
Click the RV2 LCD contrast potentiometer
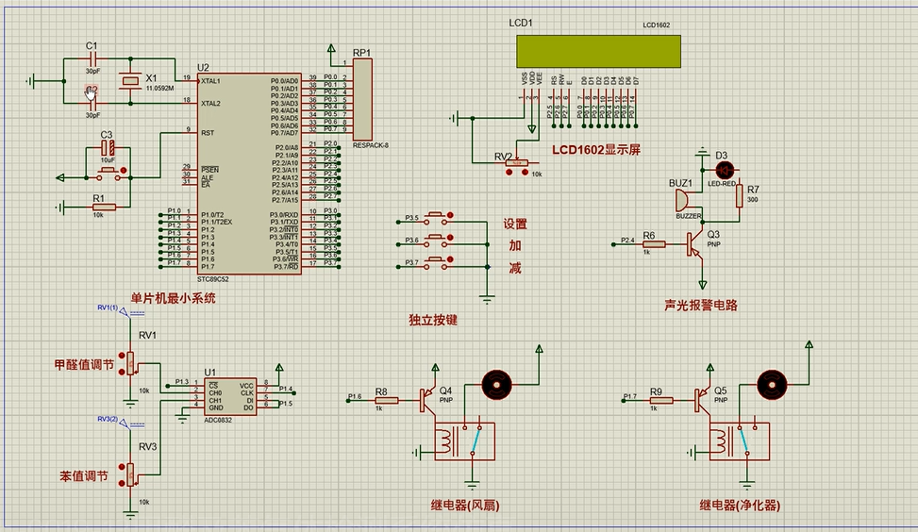pyautogui.click(x=516, y=164)
